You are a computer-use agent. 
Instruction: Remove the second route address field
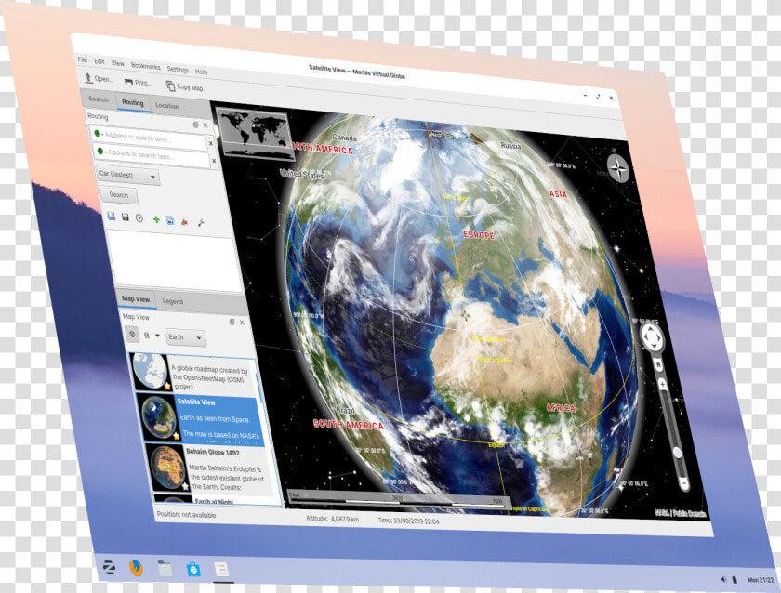214,161
